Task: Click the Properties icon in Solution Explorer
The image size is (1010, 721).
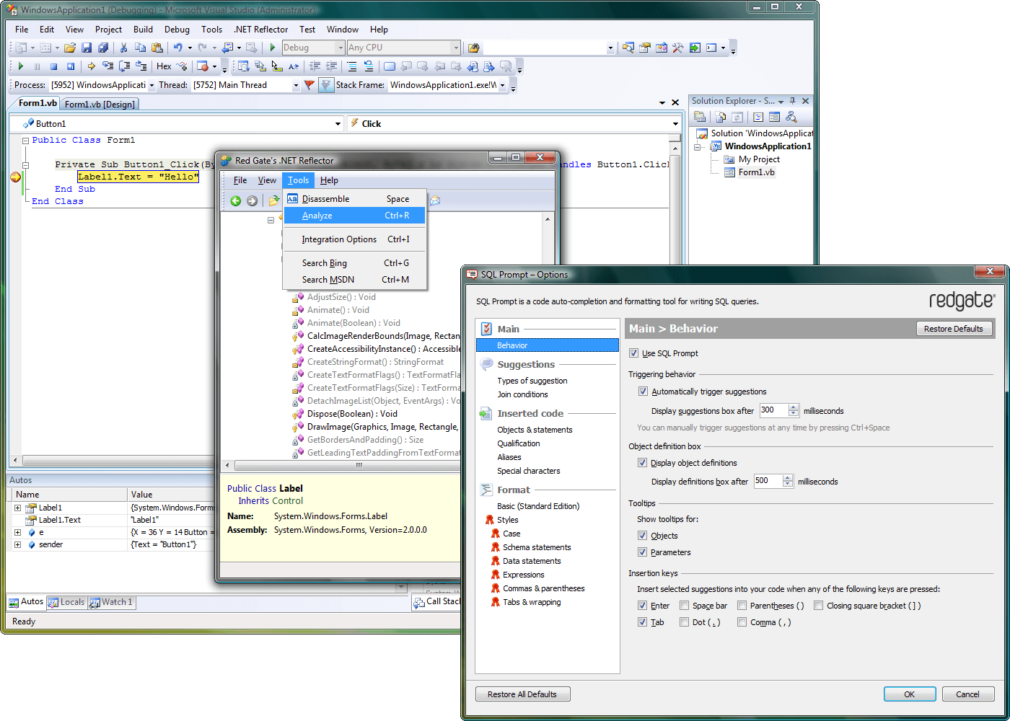Action: point(699,117)
